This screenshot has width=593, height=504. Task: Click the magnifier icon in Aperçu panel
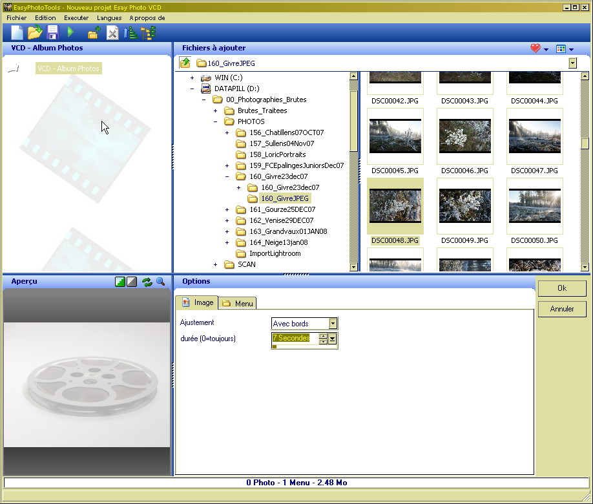coord(160,282)
